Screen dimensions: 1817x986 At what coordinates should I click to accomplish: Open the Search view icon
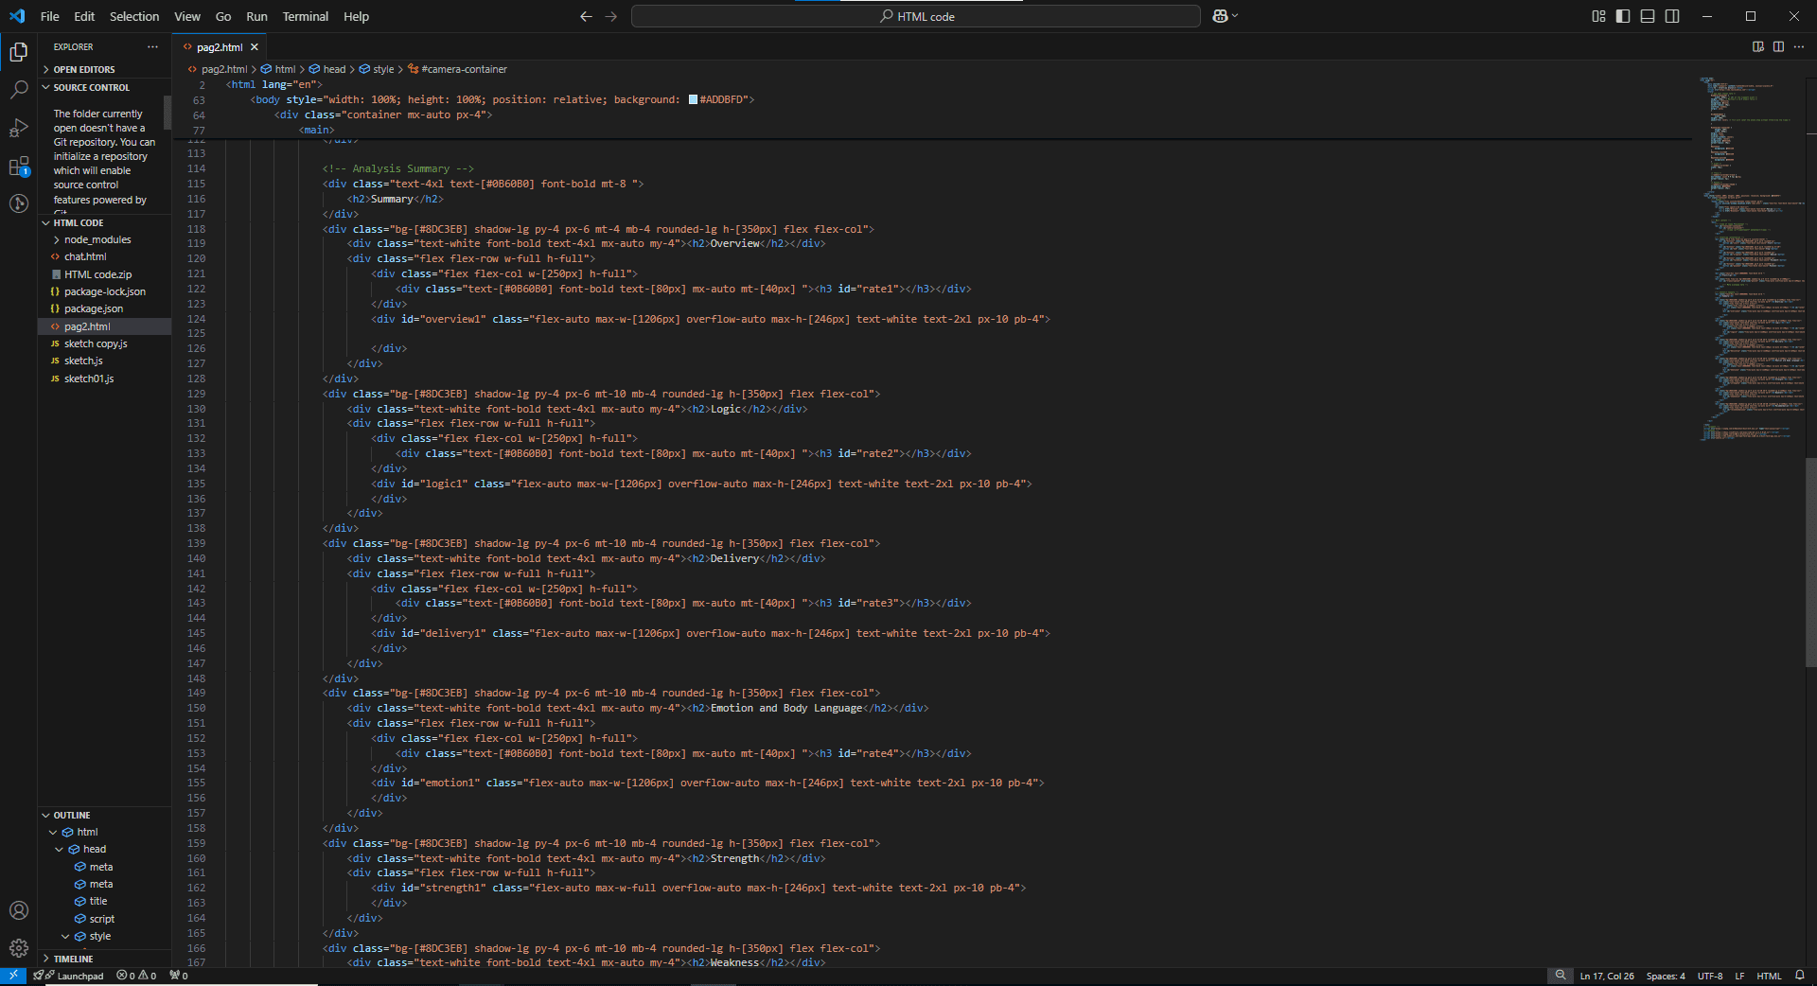point(18,90)
